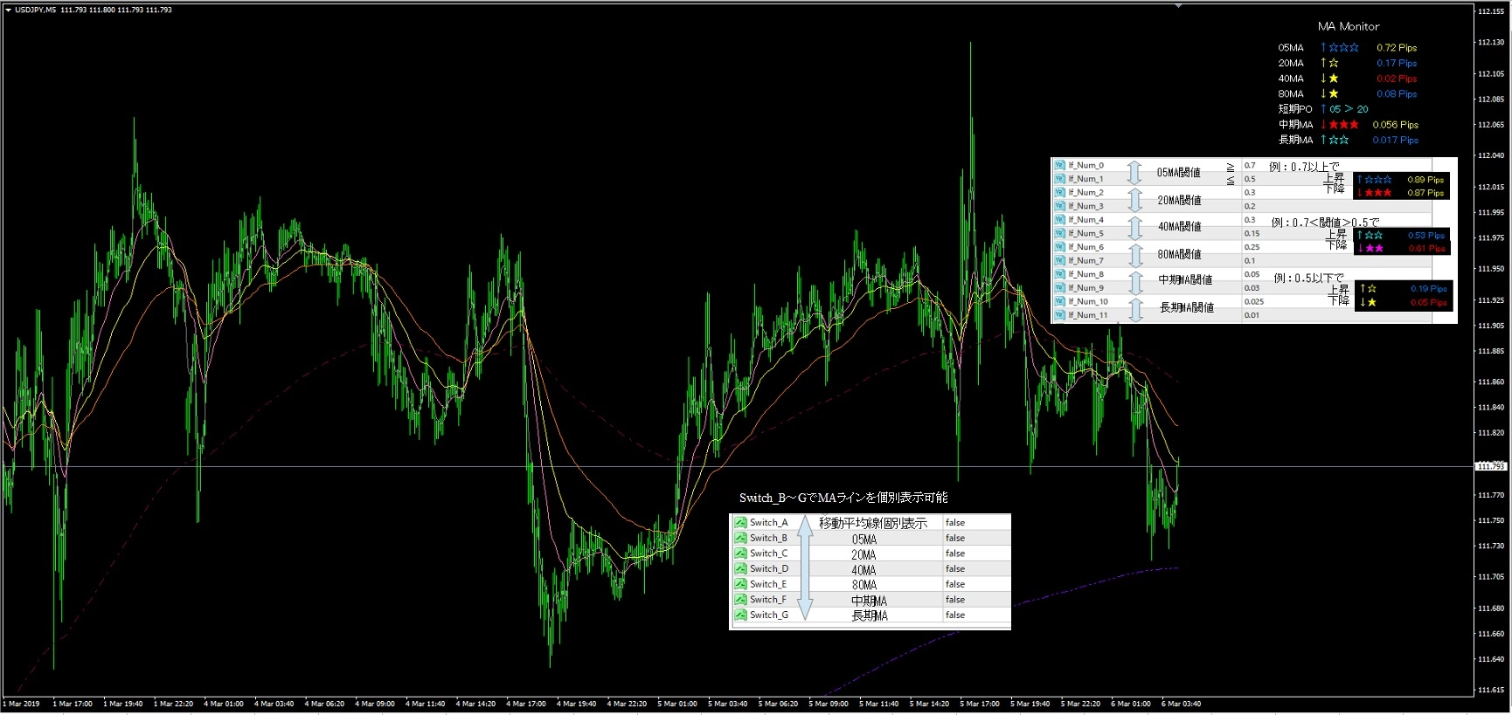Toggle the false value in the Switch_A row
Screen dimensions: 1512x715
click(x=955, y=523)
